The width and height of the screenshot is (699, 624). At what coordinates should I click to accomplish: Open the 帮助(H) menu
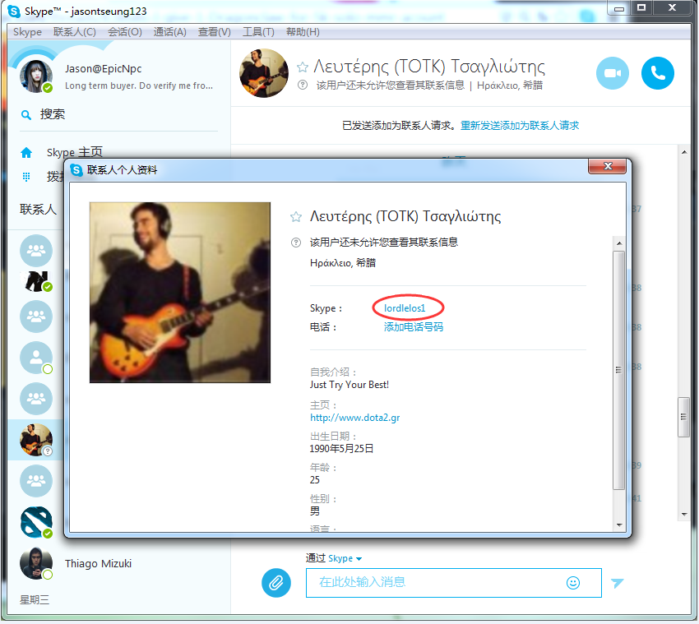(x=303, y=32)
